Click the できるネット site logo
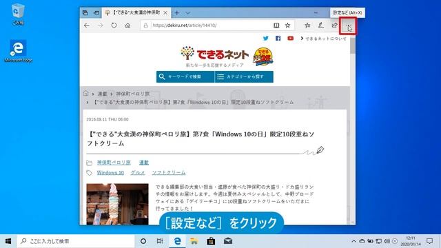 pyautogui.click(x=214, y=54)
